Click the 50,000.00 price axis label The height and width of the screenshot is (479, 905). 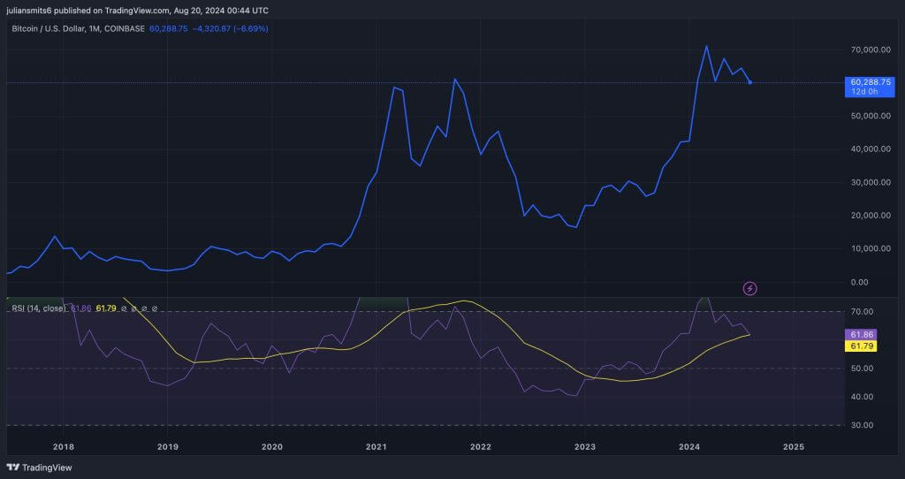click(871, 116)
